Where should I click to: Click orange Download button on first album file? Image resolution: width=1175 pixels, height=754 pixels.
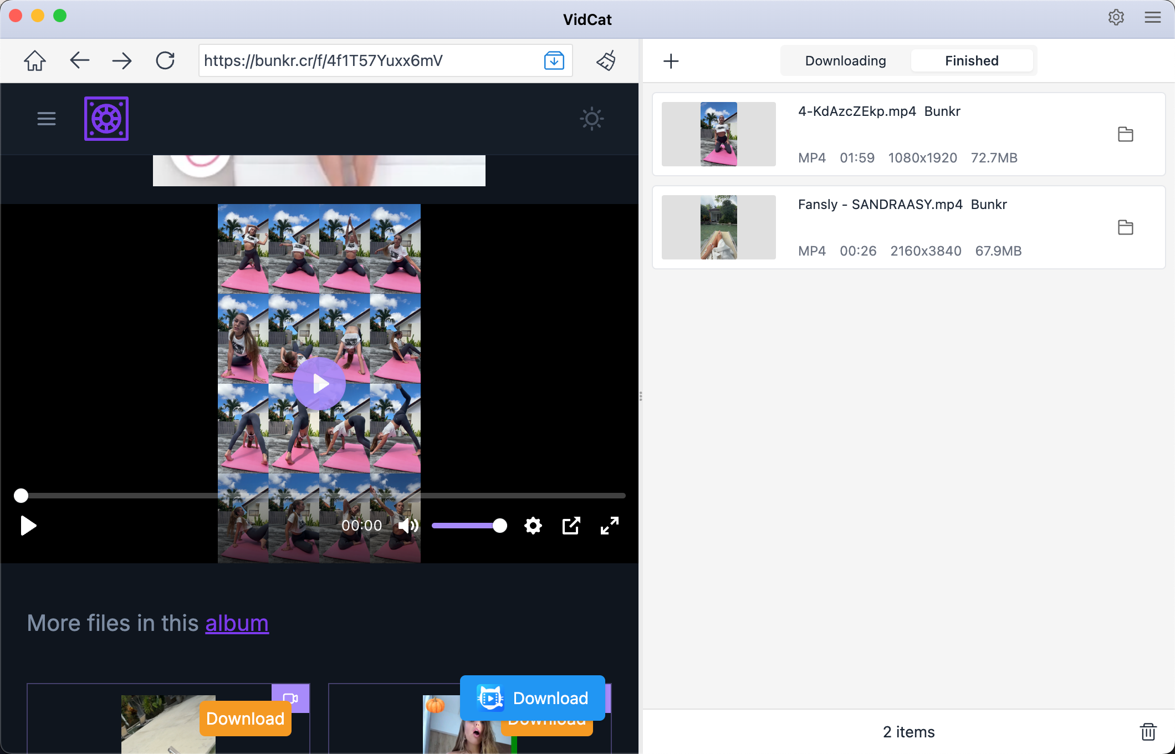coord(245,719)
